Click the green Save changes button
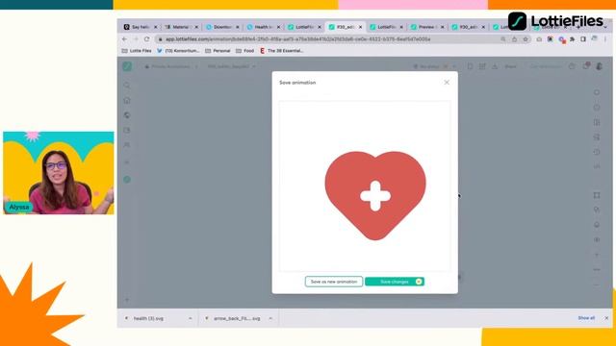 click(395, 282)
